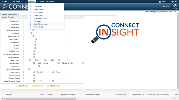Collapse the Insights breadcrumb dropdown

pos(32,1)
